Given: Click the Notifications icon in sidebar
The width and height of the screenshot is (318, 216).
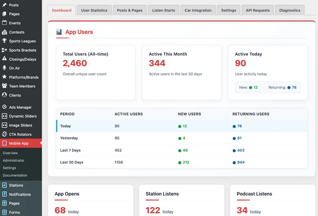Looking at the screenshot, I should click(4, 194).
